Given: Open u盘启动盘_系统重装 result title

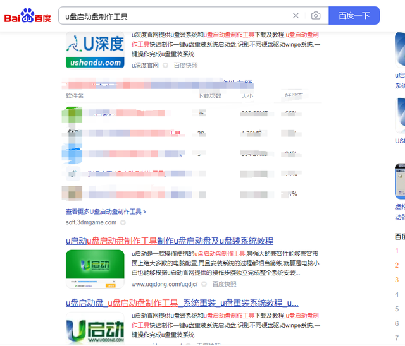Looking at the screenshot, I should [x=182, y=302].
